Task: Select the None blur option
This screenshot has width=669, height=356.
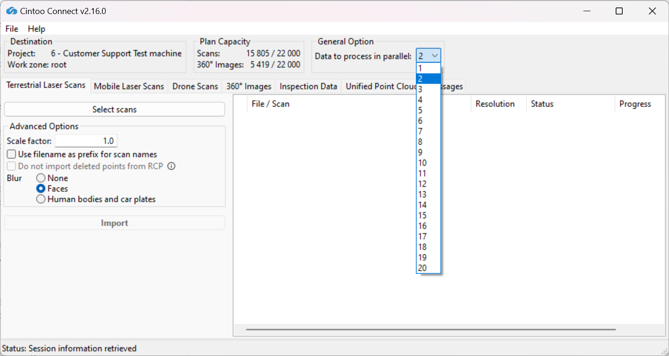Action: (x=41, y=178)
